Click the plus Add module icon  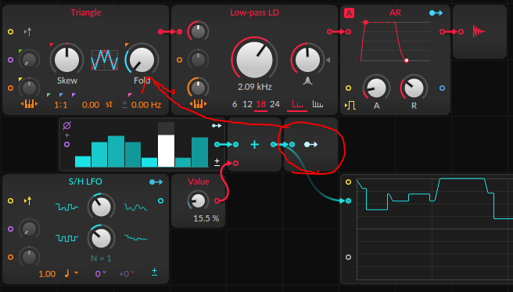click(x=254, y=144)
